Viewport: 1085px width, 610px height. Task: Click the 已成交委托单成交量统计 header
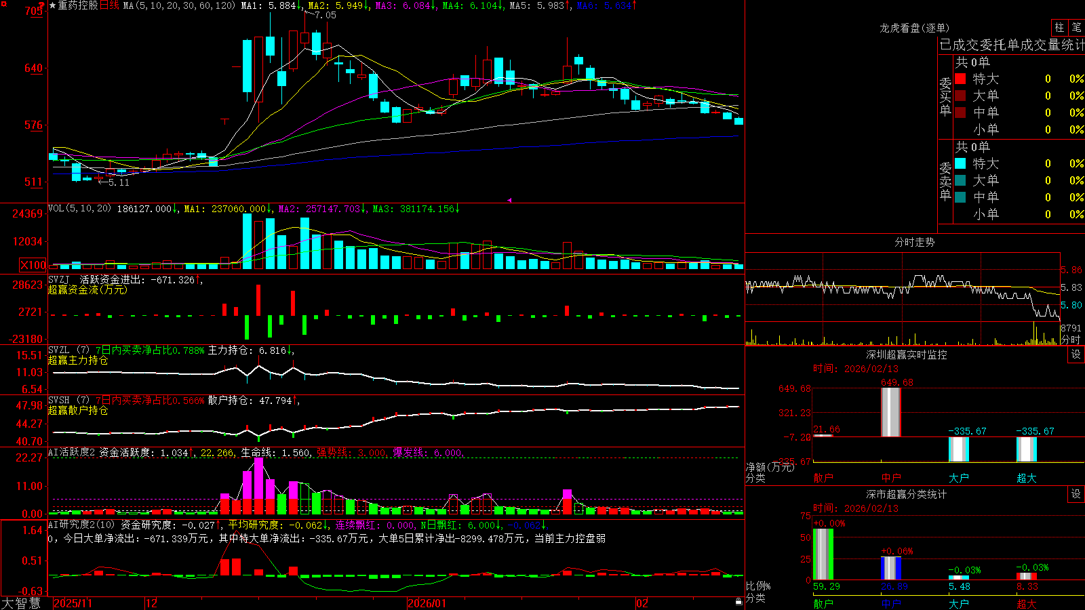coord(1012,45)
